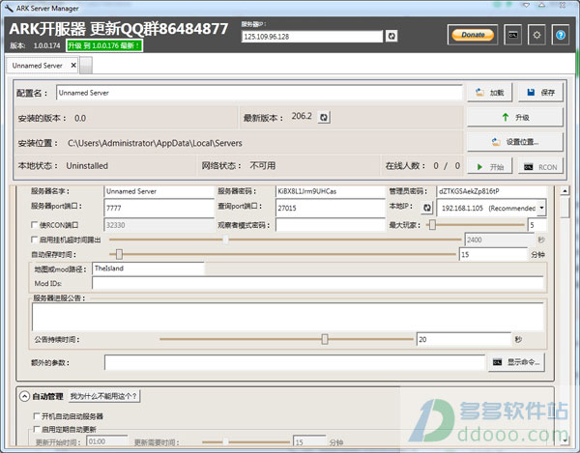The width and height of the screenshot is (580, 453).
Task: Click the Mod IDs field
Action: (318, 283)
